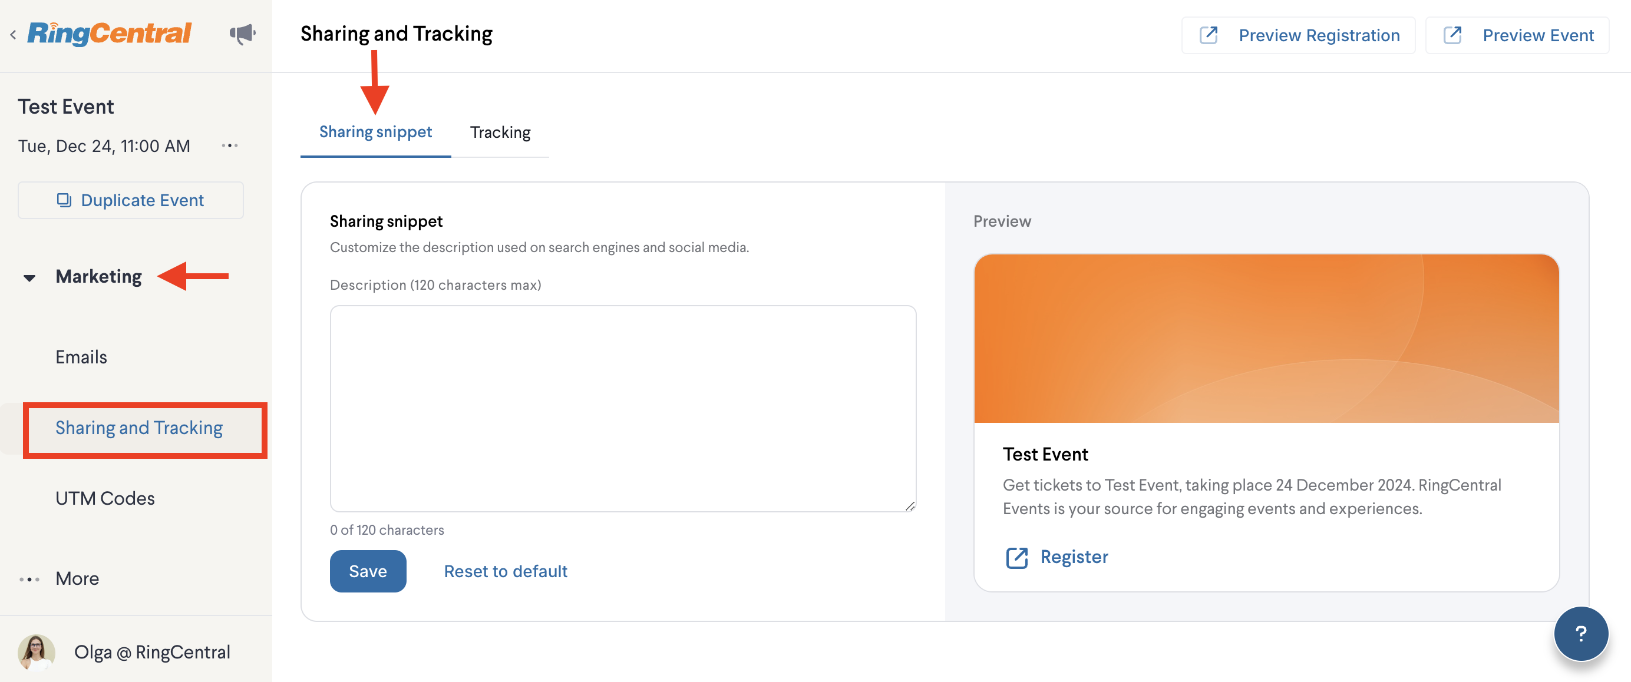Click the orange preview banner image

[1266, 339]
